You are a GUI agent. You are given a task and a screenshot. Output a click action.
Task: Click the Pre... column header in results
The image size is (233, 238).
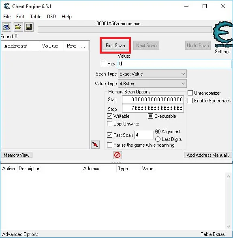[76, 46]
